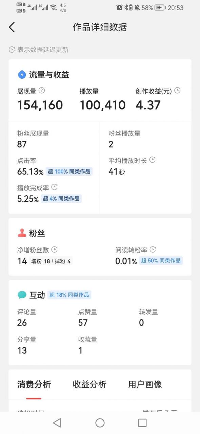Tap the clock icon next to 阅读转粉率

tap(153, 250)
